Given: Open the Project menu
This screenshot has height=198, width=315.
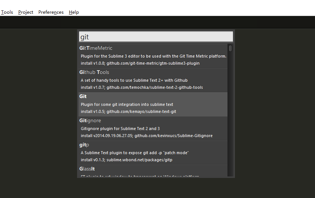Looking at the screenshot, I should (26, 12).
